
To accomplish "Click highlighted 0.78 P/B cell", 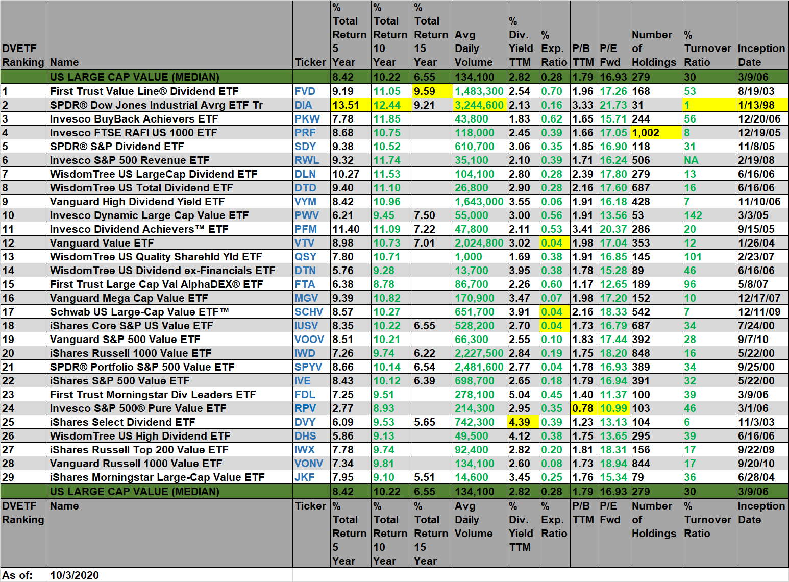I will tap(584, 408).
